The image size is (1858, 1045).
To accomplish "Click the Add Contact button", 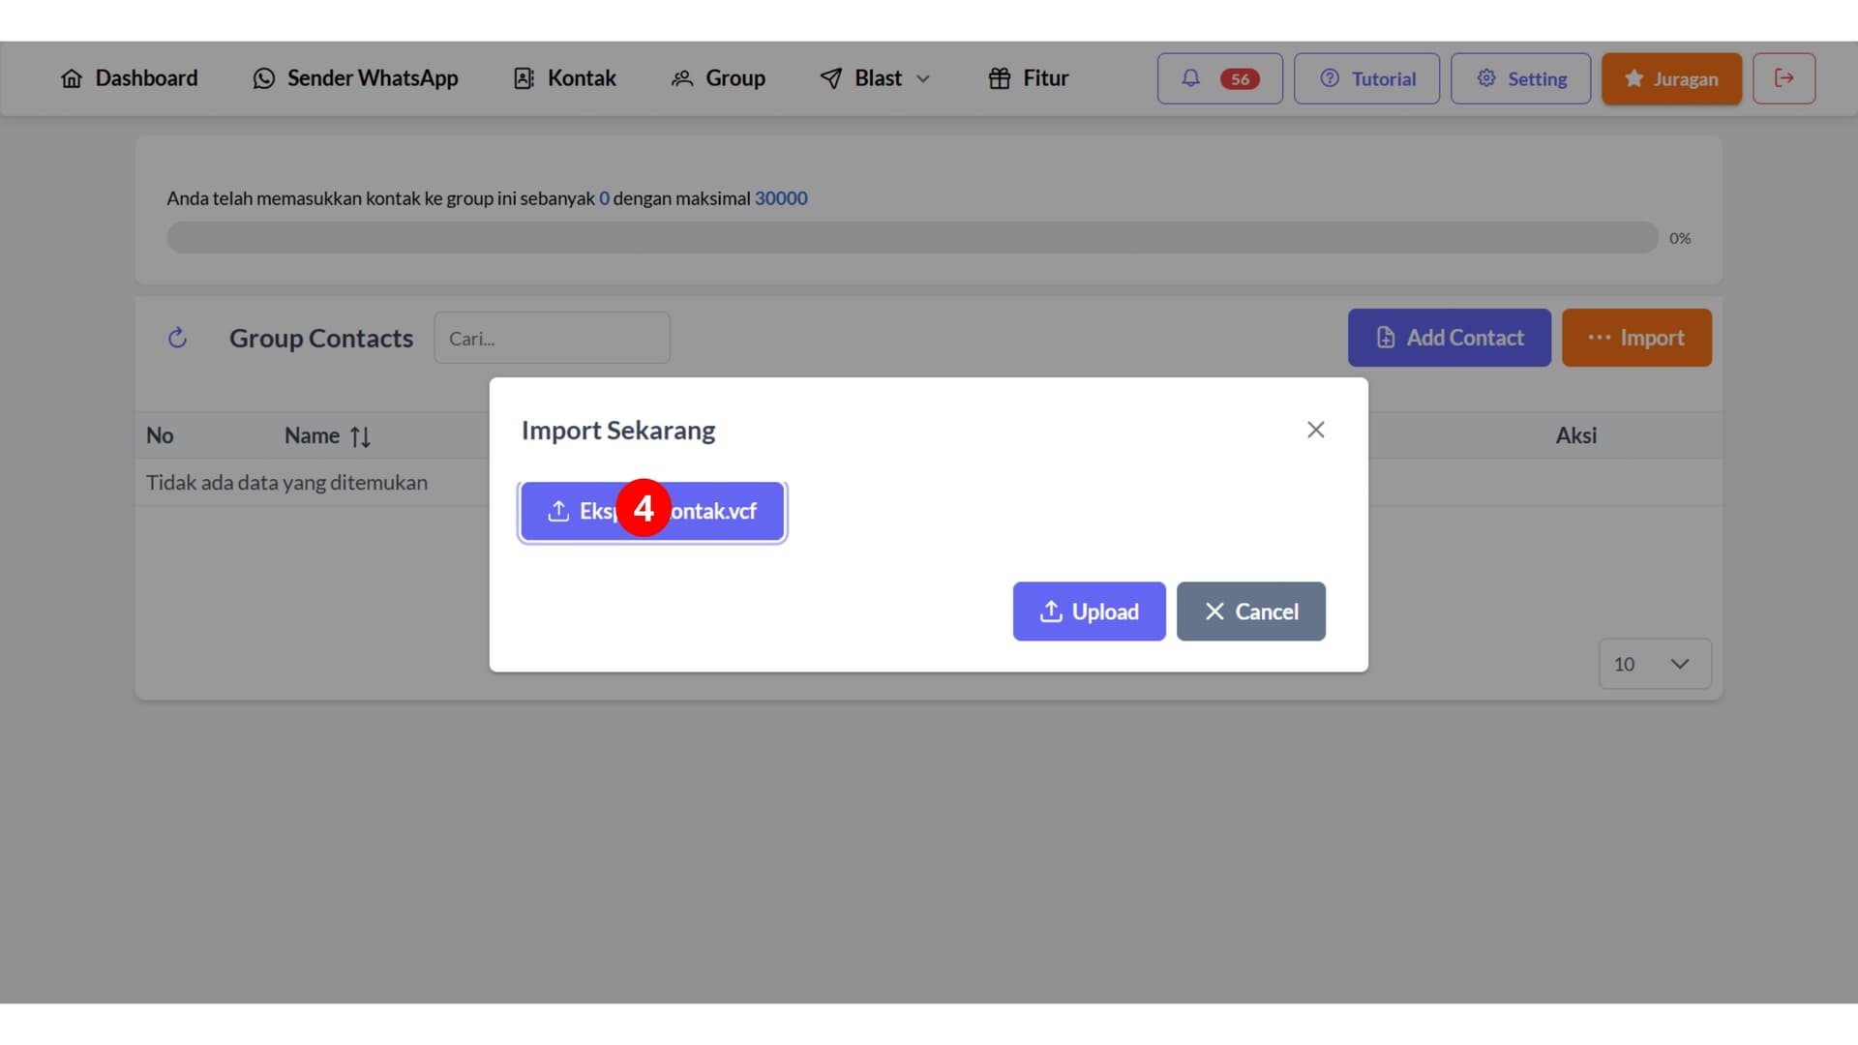I will tap(1449, 338).
